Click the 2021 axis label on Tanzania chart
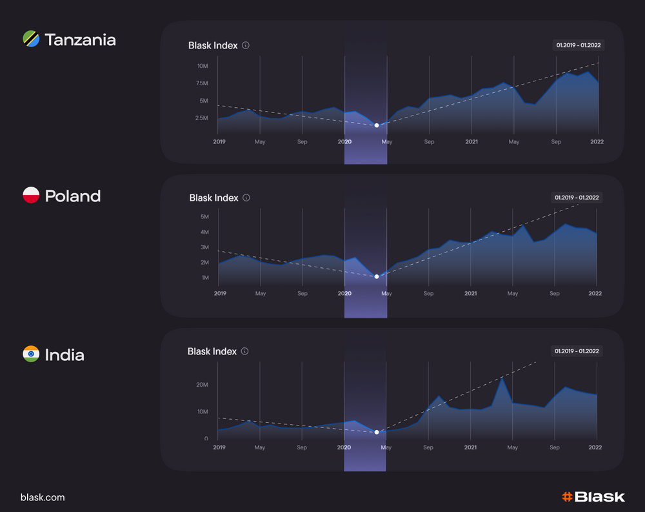The width and height of the screenshot is (645, 512). [471, 141]
